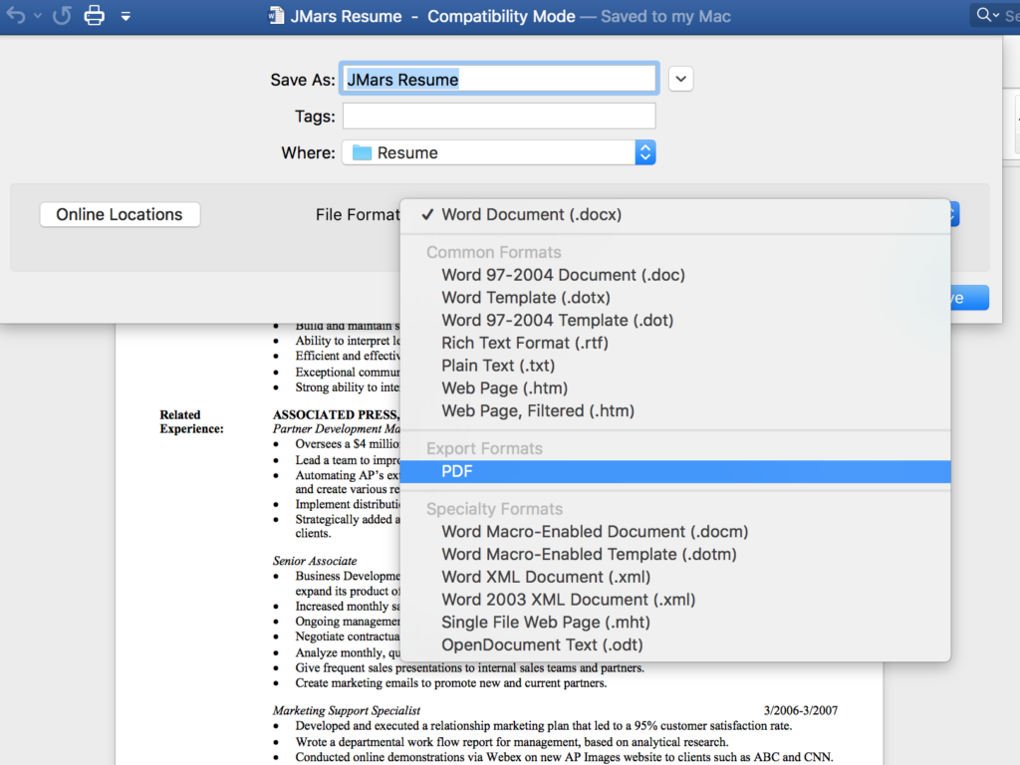Open the Customize Quick Access Toolbar menu
Screen dimensions: 1020x765
(126, 16)
